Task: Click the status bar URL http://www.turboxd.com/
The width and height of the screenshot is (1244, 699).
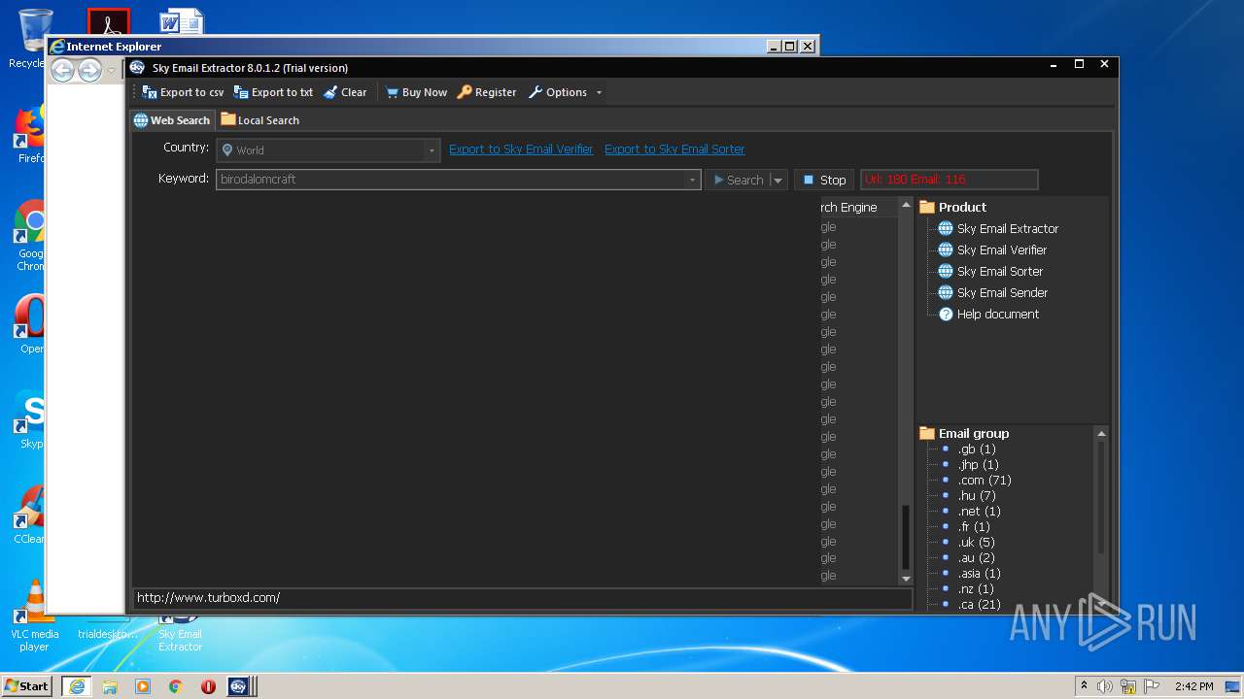Action: pyautogui.click(x=208, y=598)
